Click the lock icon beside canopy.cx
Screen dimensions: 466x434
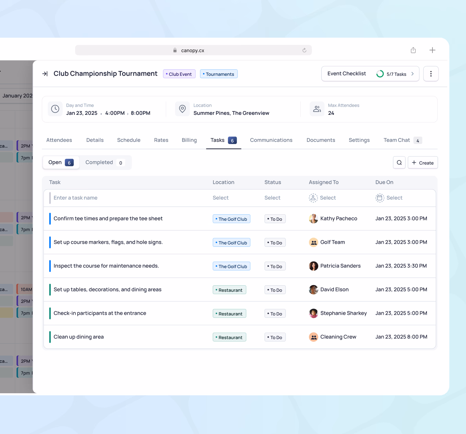(x=175, y=50)
